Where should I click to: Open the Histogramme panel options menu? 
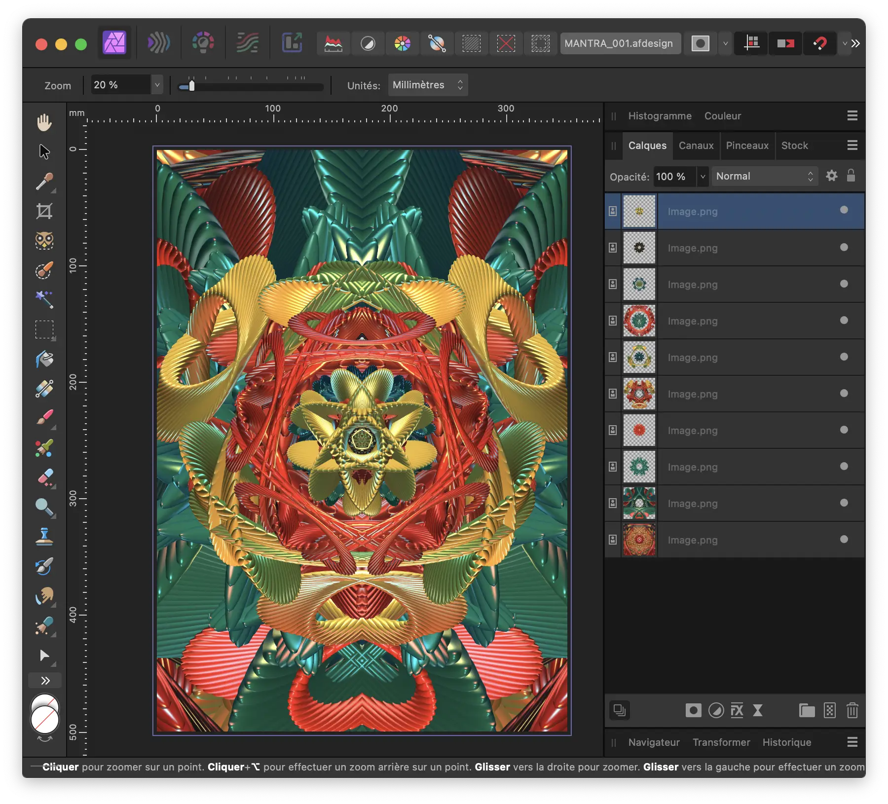pyautogui.click(x=852, y=115)
